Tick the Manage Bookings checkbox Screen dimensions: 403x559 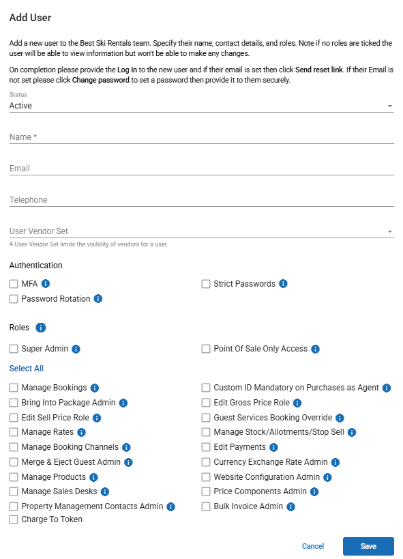pyautogui.click(x=14, y=388)
